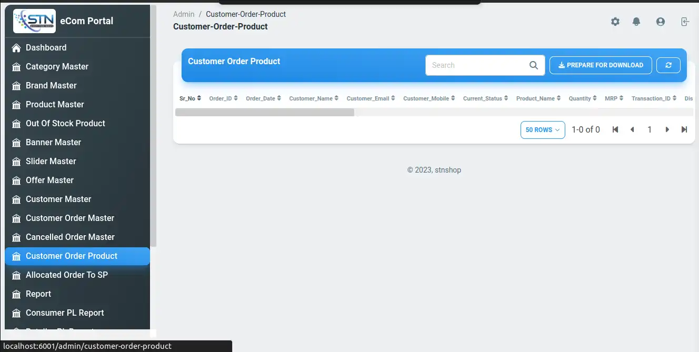Open the notifications bell icon
Screen dimensions: 699x352
coord(636,22)
